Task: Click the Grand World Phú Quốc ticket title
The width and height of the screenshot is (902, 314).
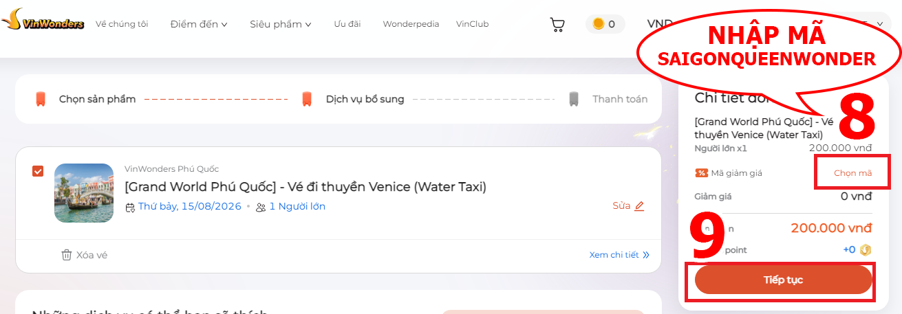Action: (x=305, y=186)
